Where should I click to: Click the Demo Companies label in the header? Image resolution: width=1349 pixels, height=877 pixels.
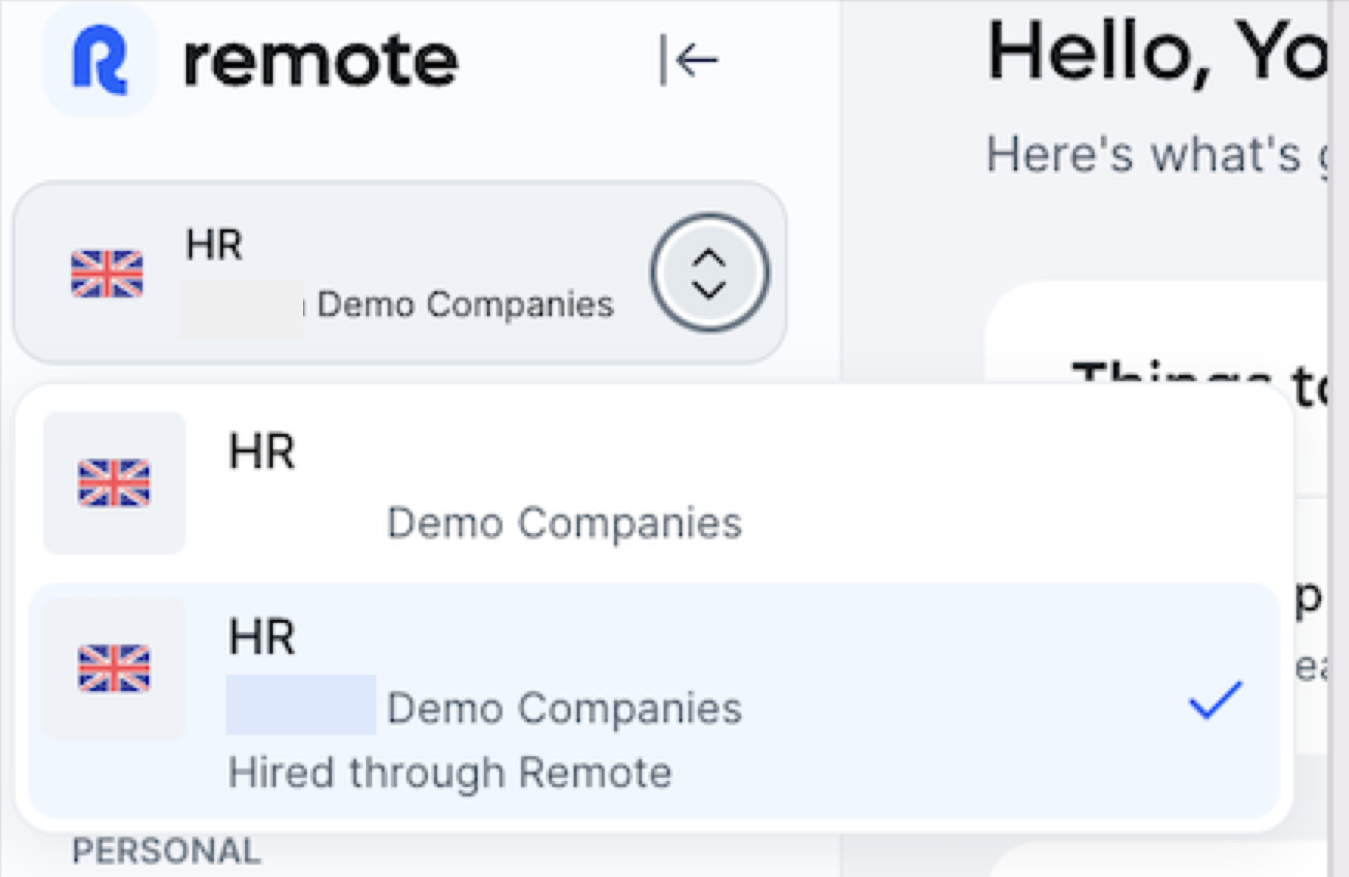[x=464, y=304]
